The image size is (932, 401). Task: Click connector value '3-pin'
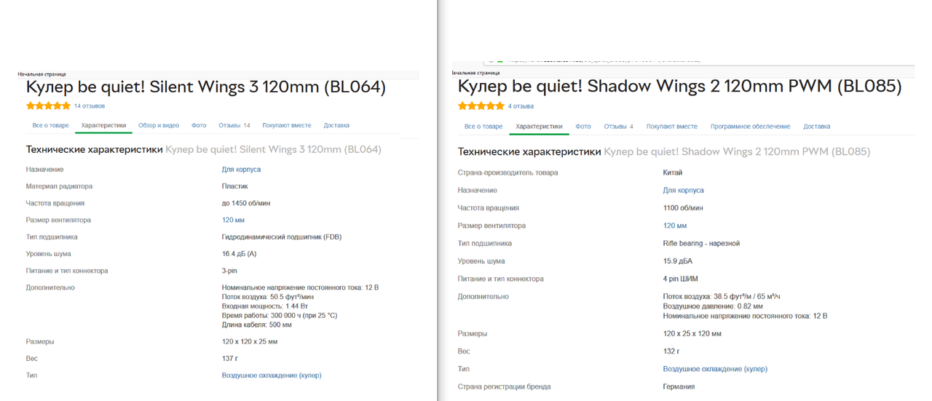[x=229, y=271]
